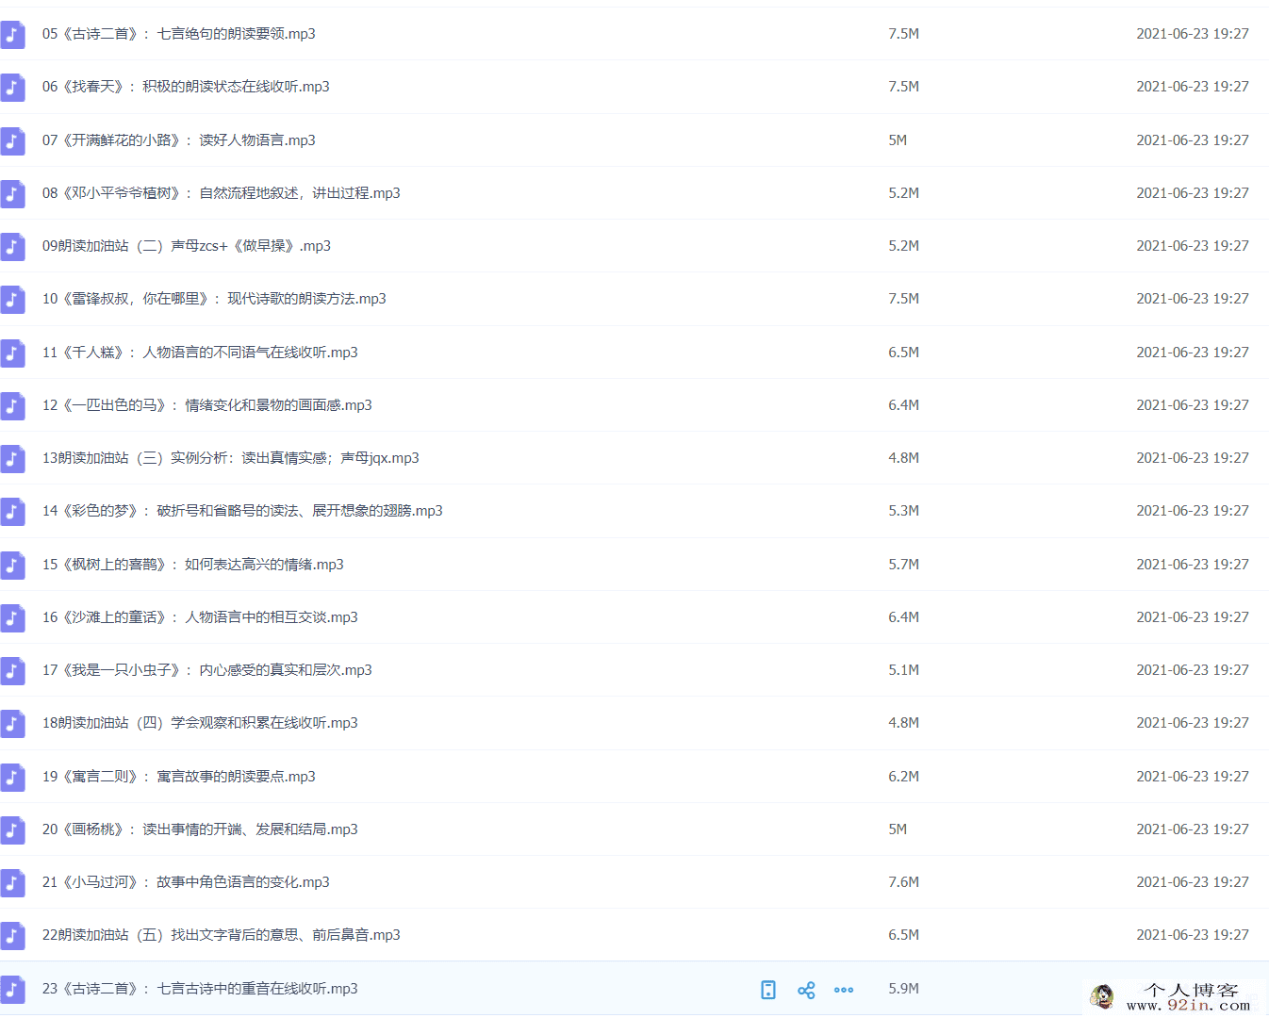This screenshot has height=1018, width=1269.
Task: Click the music icon of file 18朗读加油站（四）
Action: click(x=12, y=723)
